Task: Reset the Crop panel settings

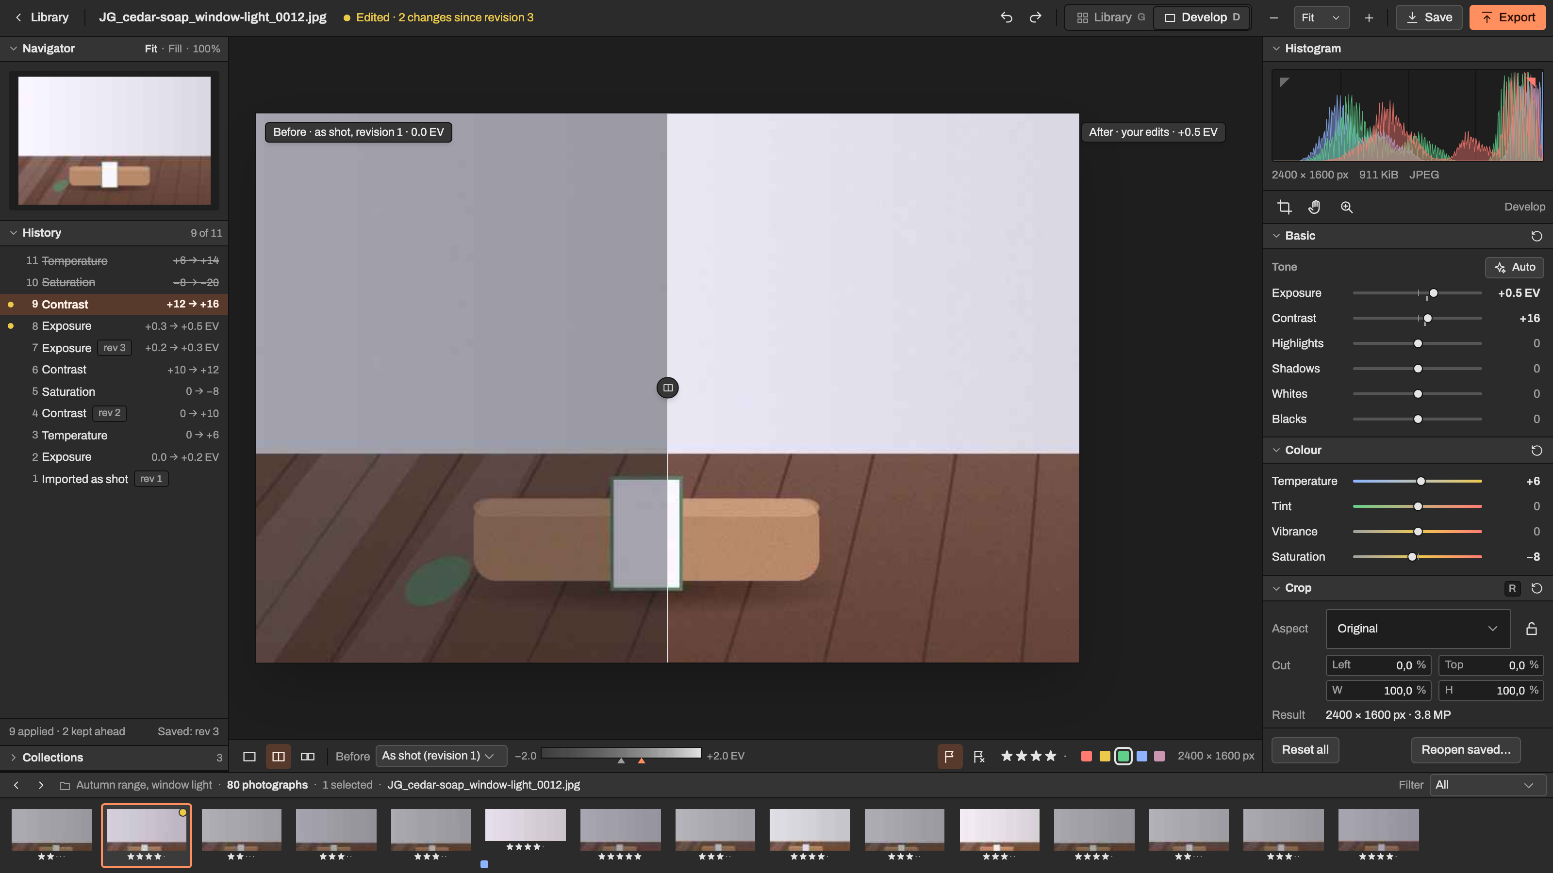Action: pos(1536,588)
